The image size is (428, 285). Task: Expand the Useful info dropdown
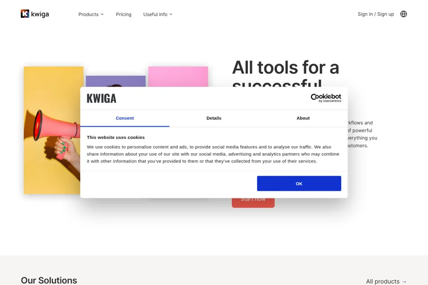click(158, 14)
